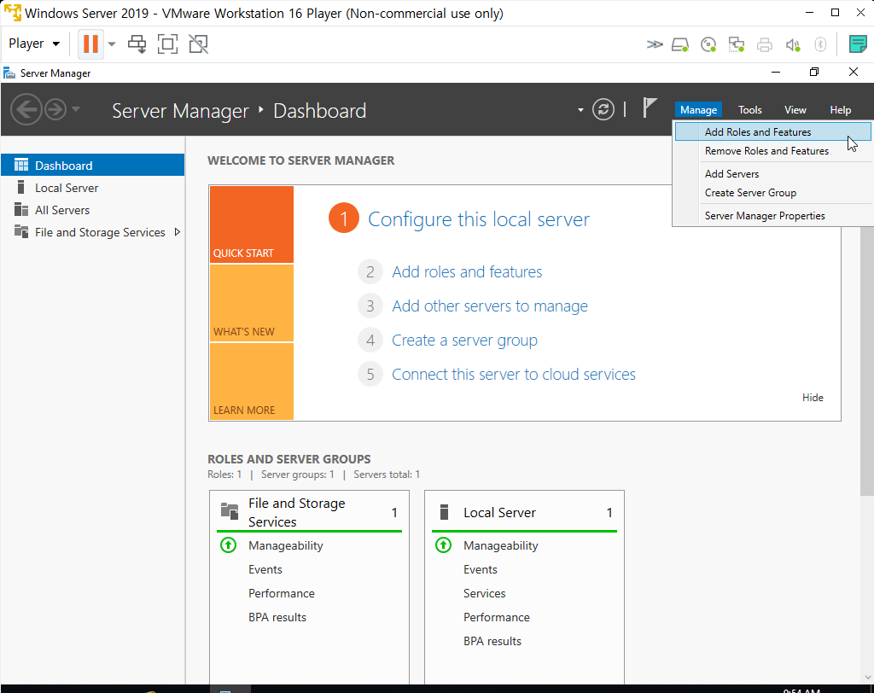Click the CD/DVD drive device icon

[708, 44]
